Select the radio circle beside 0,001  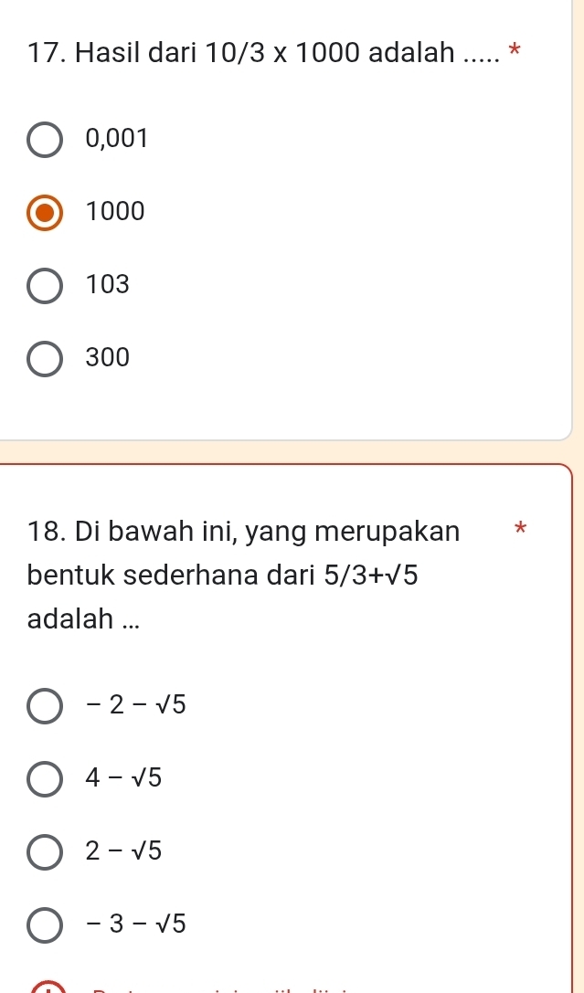tap(45, 141)
